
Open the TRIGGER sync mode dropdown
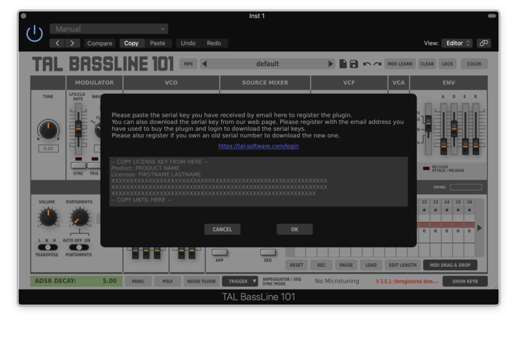(x=240, y=281)
